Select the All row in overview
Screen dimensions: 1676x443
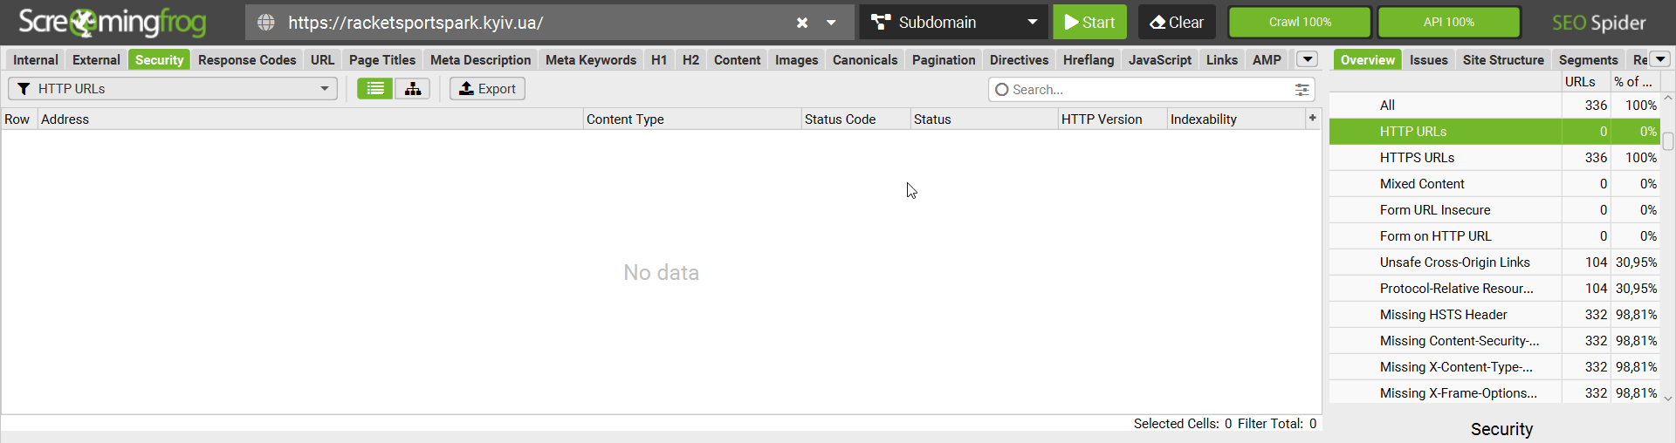(1494, 106)
